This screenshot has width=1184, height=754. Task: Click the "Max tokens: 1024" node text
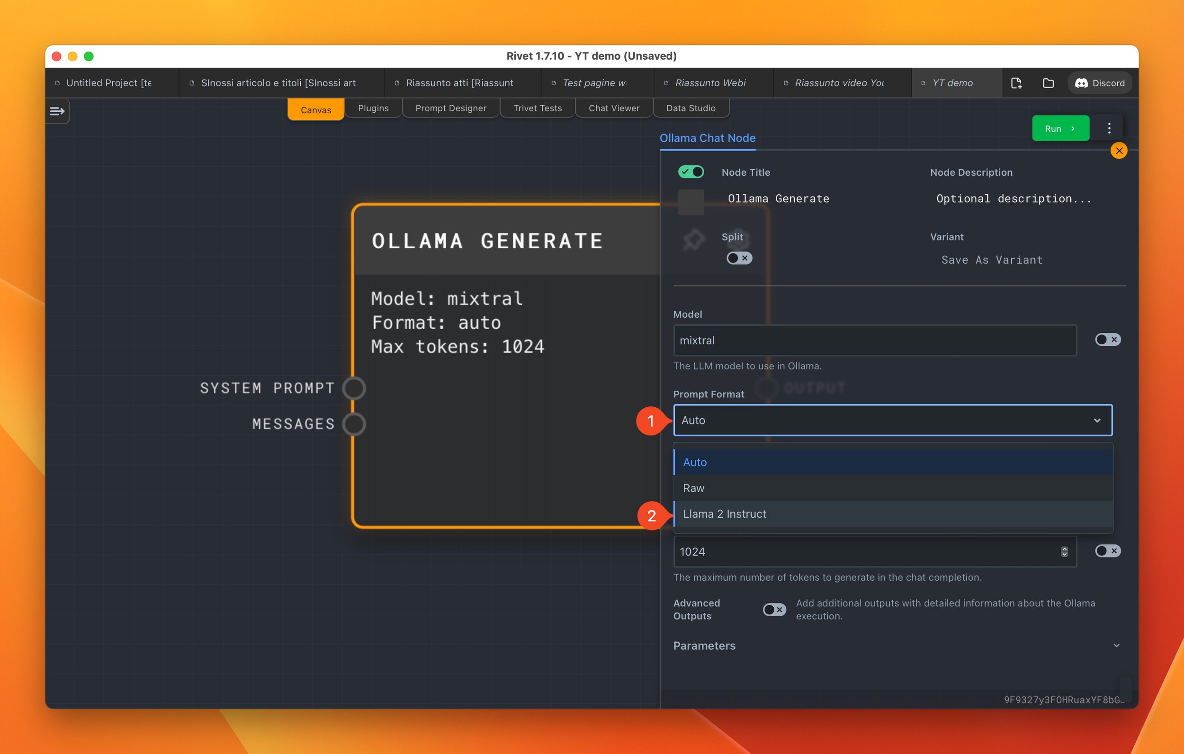point(458,347)
